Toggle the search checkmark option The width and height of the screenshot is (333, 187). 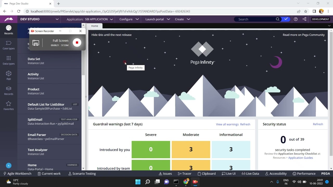tap(286, 19)
